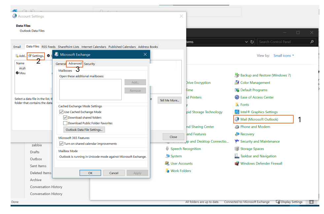The width and height of the screenshot is (324, 214).
Task: Open Taskbar and Navigation item
Action: (255, 156)
